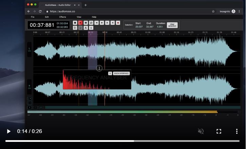Click the copy selection icon

coord(75,28)
